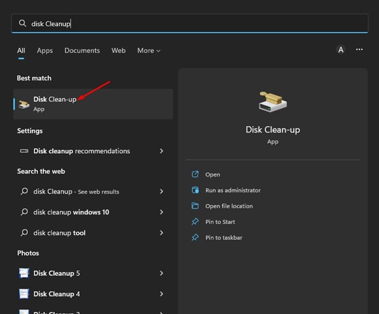379x314 pixels.
Task: Expand Disk Cleanup 4 result chevron
Action: [162, 294]
